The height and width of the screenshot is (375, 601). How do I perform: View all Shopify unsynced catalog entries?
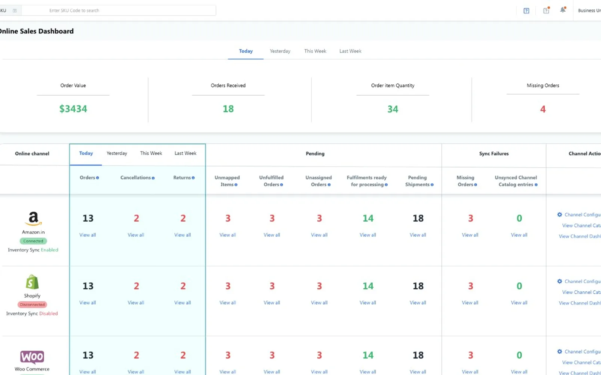519,303
